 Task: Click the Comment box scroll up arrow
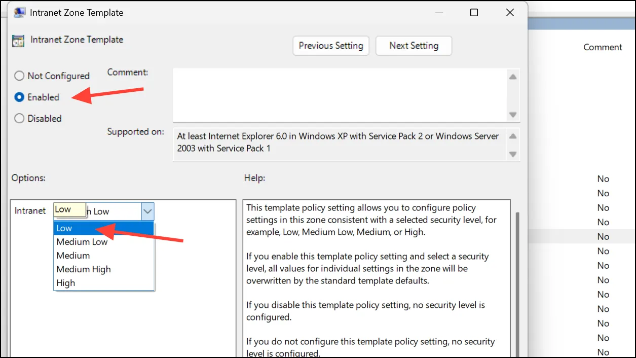point(513,77)
